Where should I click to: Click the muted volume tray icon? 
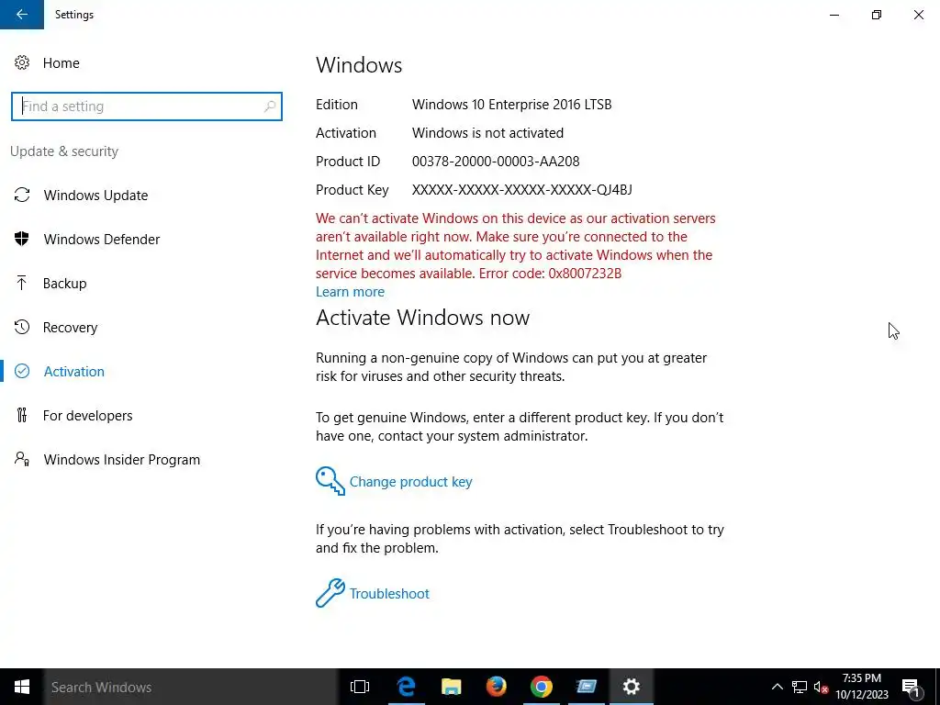click(x=821, y=687)
